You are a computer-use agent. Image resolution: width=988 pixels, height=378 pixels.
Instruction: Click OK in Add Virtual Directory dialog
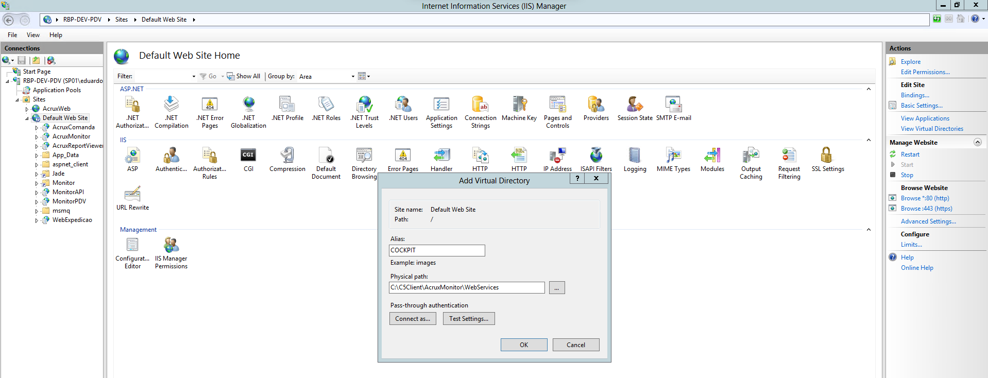click(524, 345)
